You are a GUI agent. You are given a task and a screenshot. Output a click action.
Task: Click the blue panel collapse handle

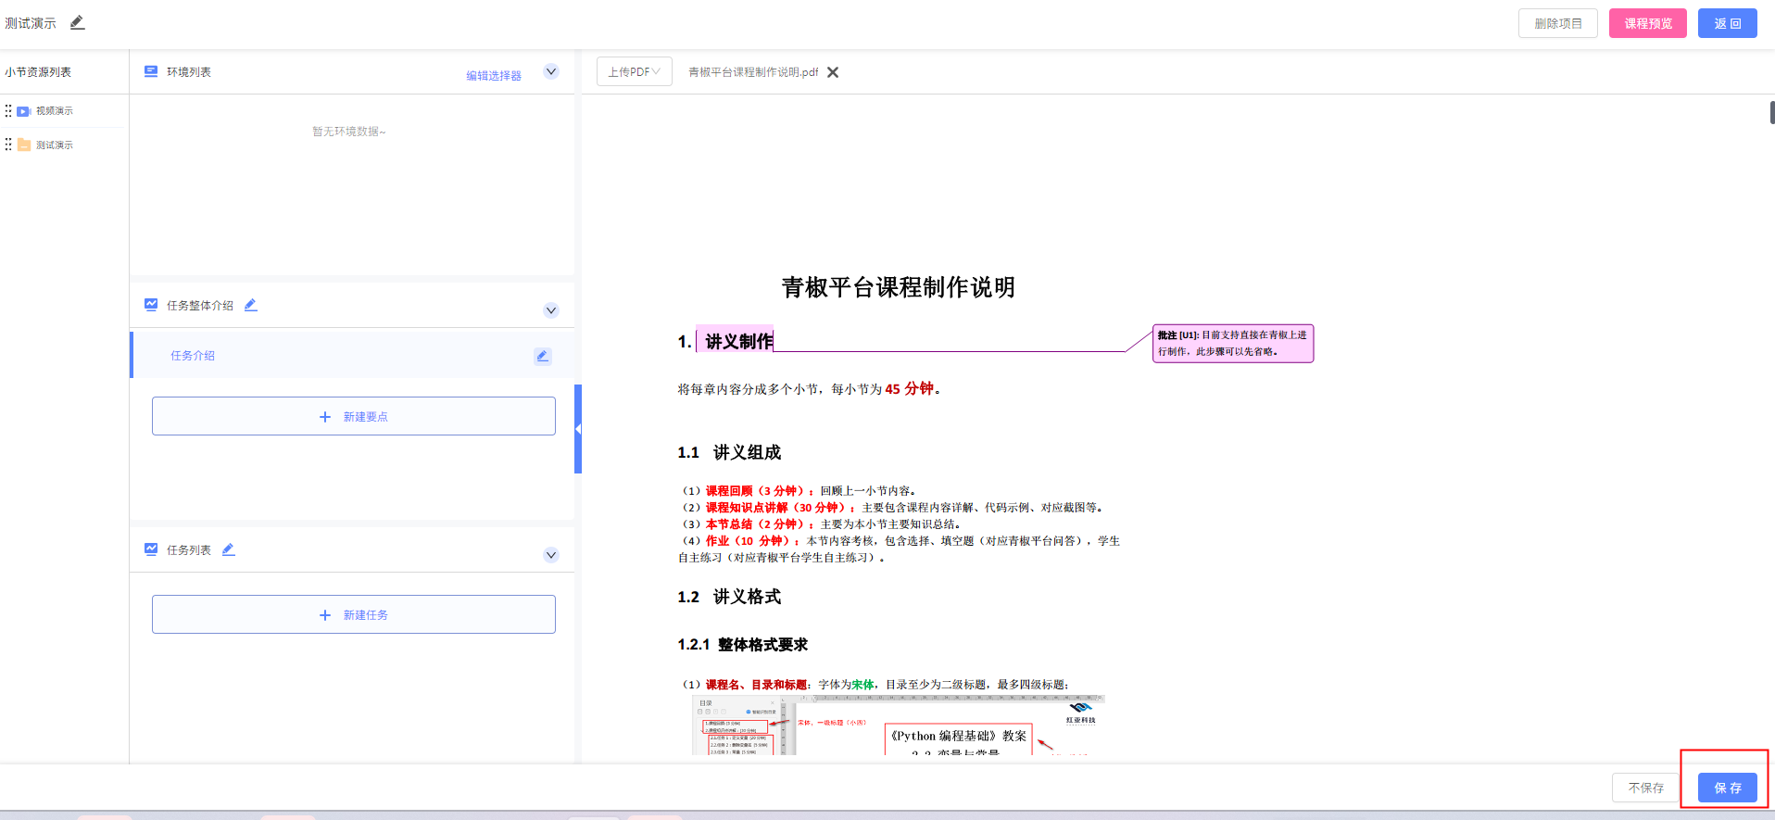(x=578, y=429)
